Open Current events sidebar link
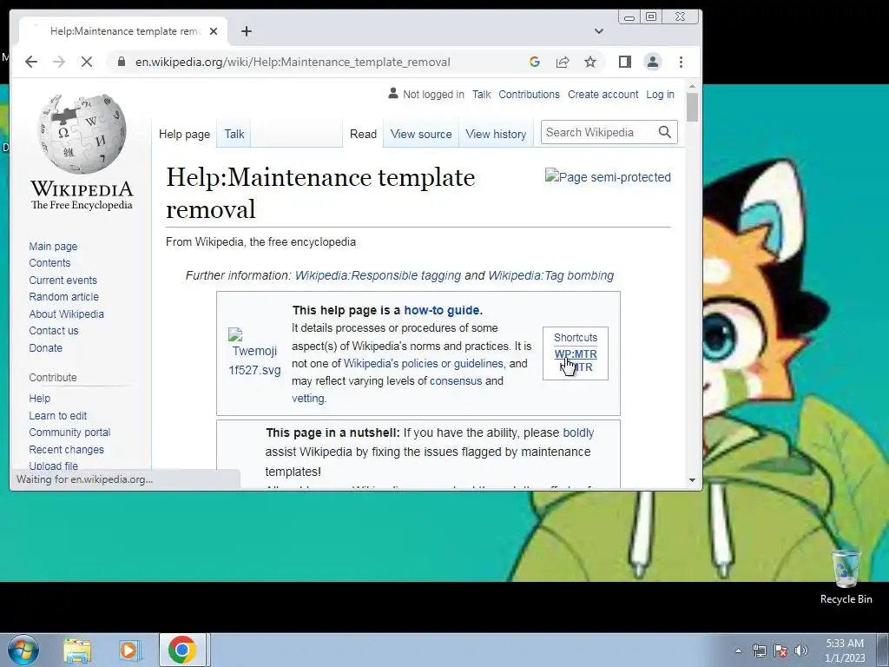This screenshot has width=889, height=667. (63, 280)
